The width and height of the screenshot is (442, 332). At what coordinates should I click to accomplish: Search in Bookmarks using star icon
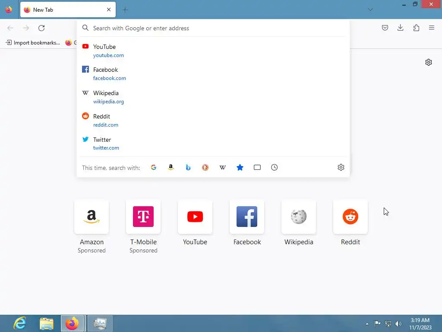pyautogui.click(x=240, y=167)
